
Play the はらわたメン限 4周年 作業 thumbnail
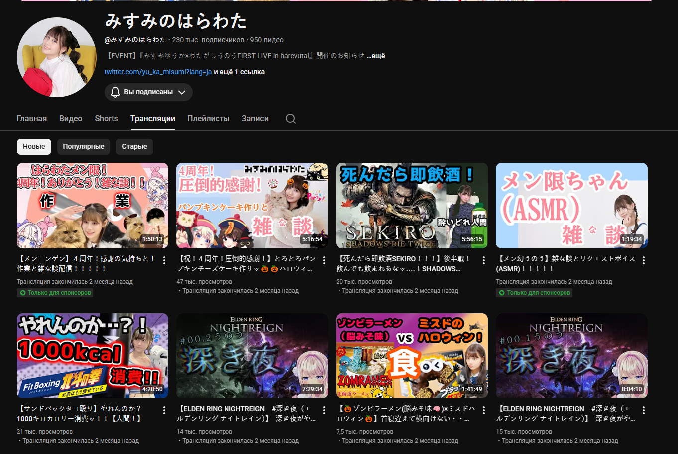coord(93,206)
